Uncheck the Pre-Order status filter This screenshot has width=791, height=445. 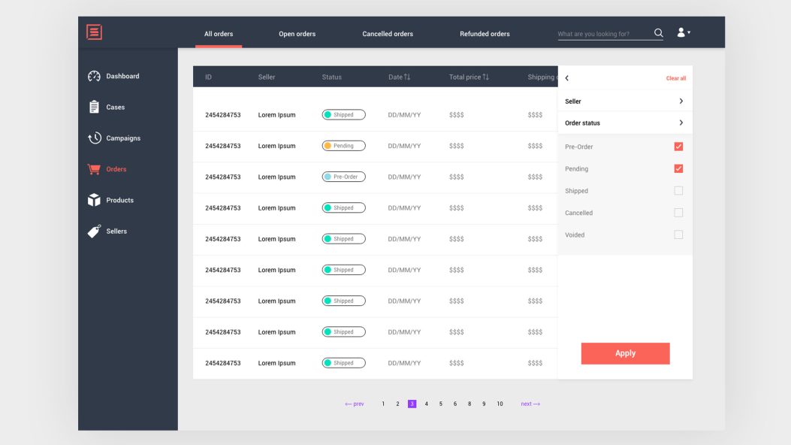pos(678,147)
